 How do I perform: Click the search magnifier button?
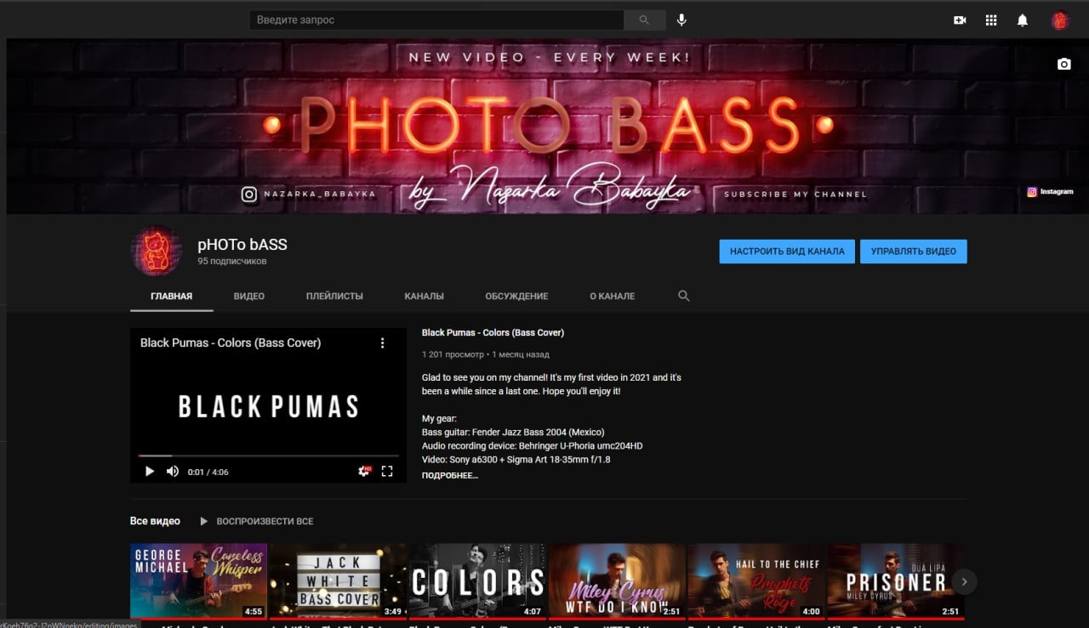[644, 20]
